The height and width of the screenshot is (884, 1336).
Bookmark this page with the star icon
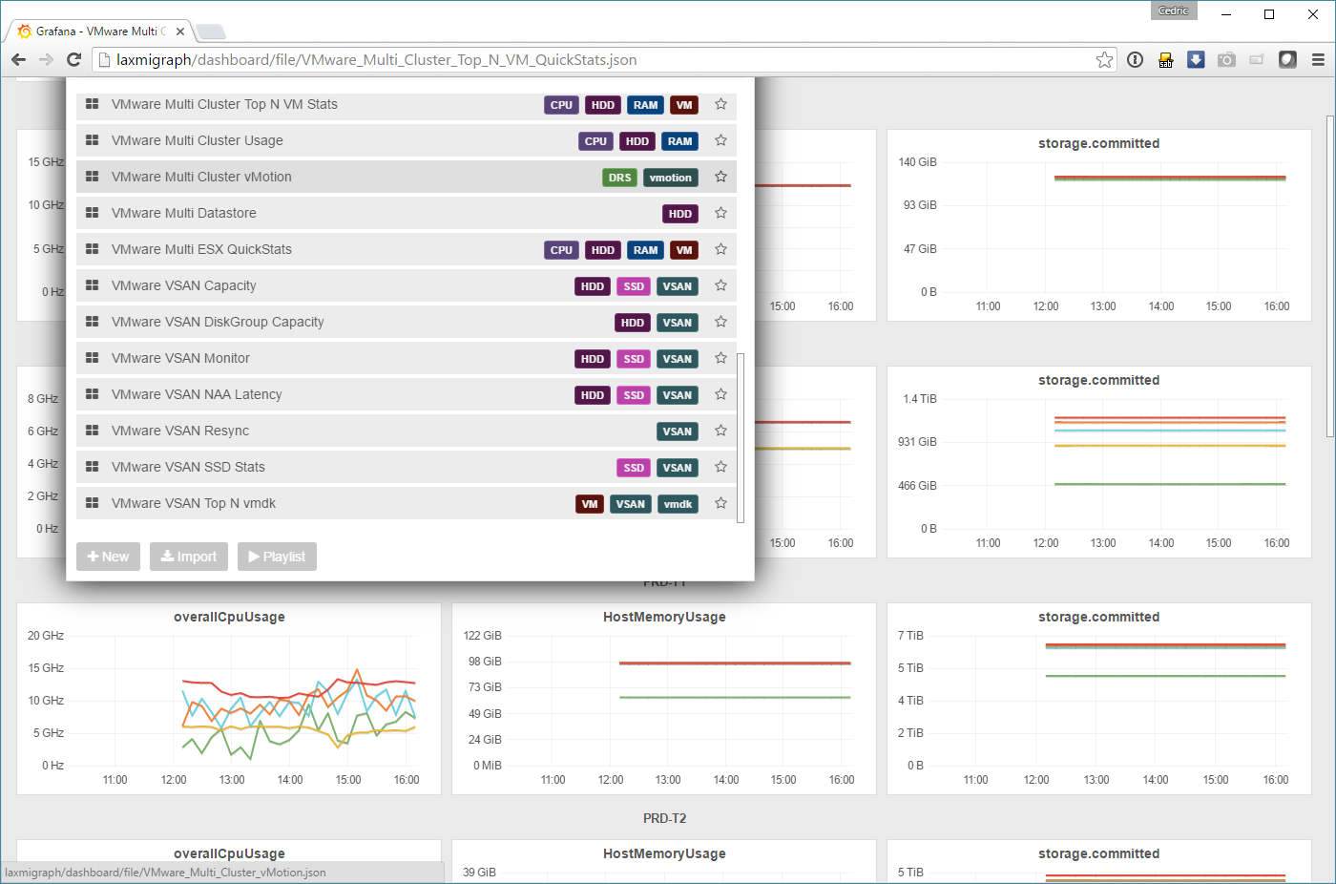click(1104, 60)
